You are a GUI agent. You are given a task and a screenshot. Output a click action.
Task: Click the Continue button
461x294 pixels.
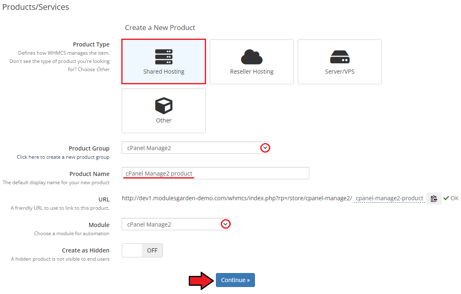click(x=235, y=280)
